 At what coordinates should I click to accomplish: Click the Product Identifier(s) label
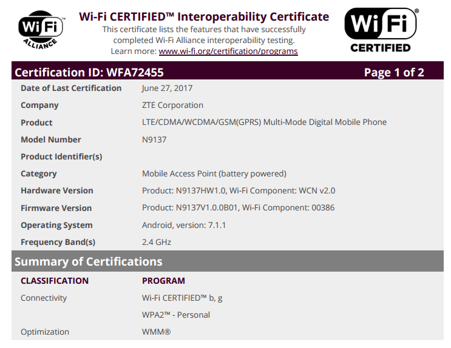coord(61,156)
